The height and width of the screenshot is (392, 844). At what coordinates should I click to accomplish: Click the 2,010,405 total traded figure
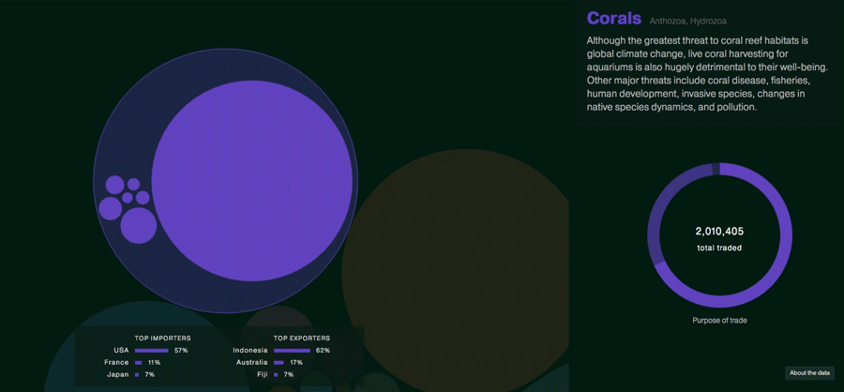[719, 232]
